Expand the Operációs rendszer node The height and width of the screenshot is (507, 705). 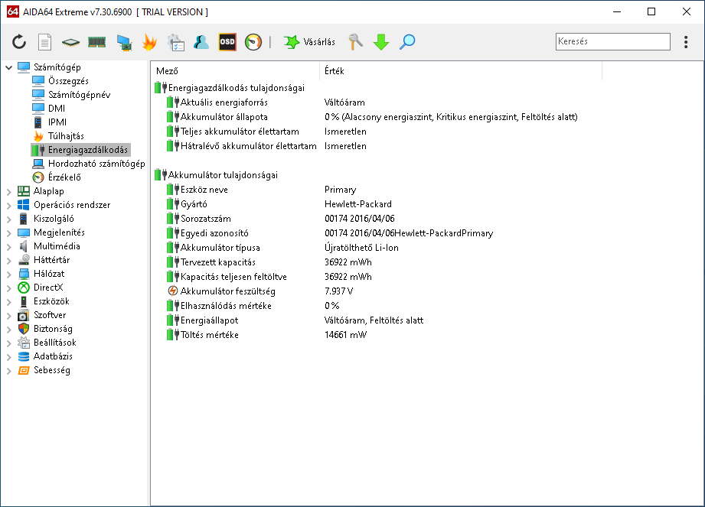[9, 205]
